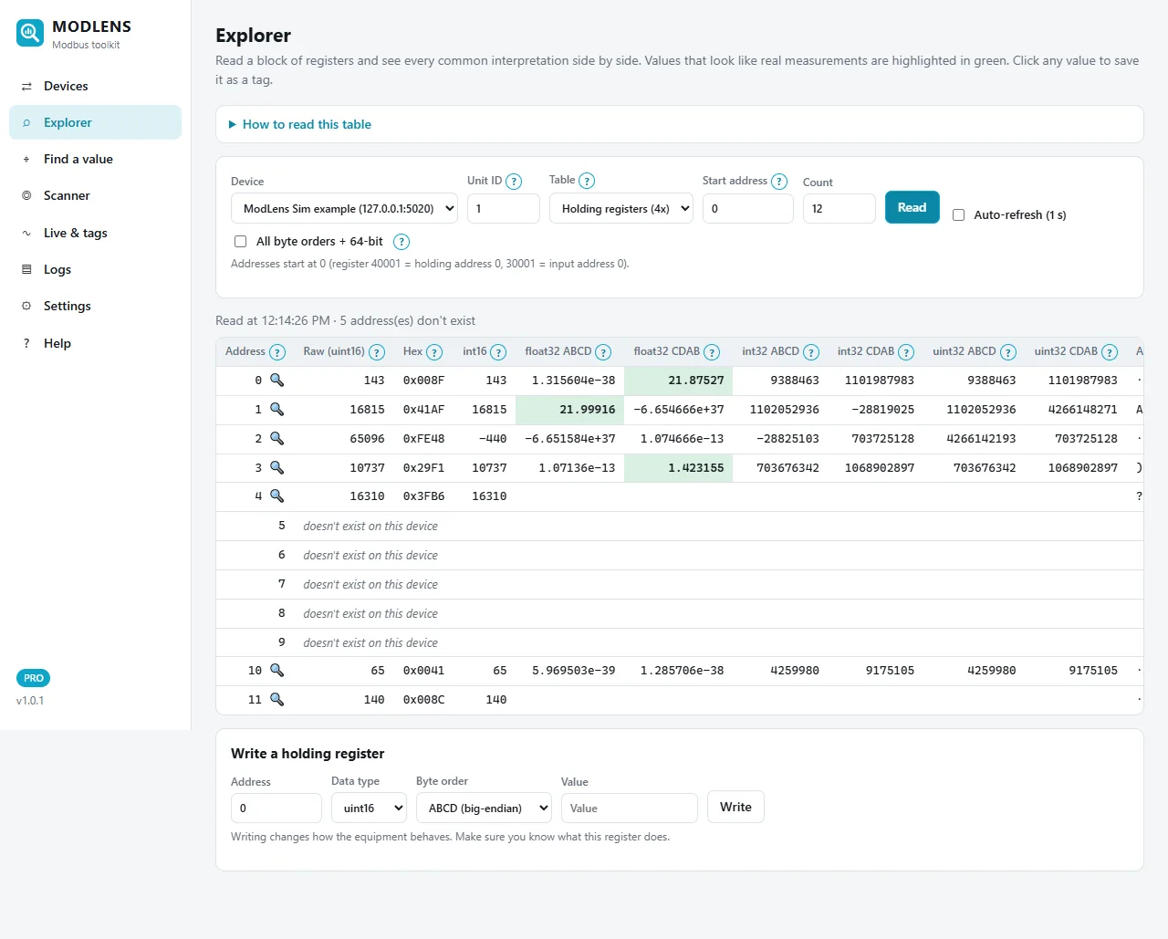This screenshot has height=939, width=1168.
Task: Click the int32 ABCD column help icon
Action: pyautogui.click(x=811, y=352)
